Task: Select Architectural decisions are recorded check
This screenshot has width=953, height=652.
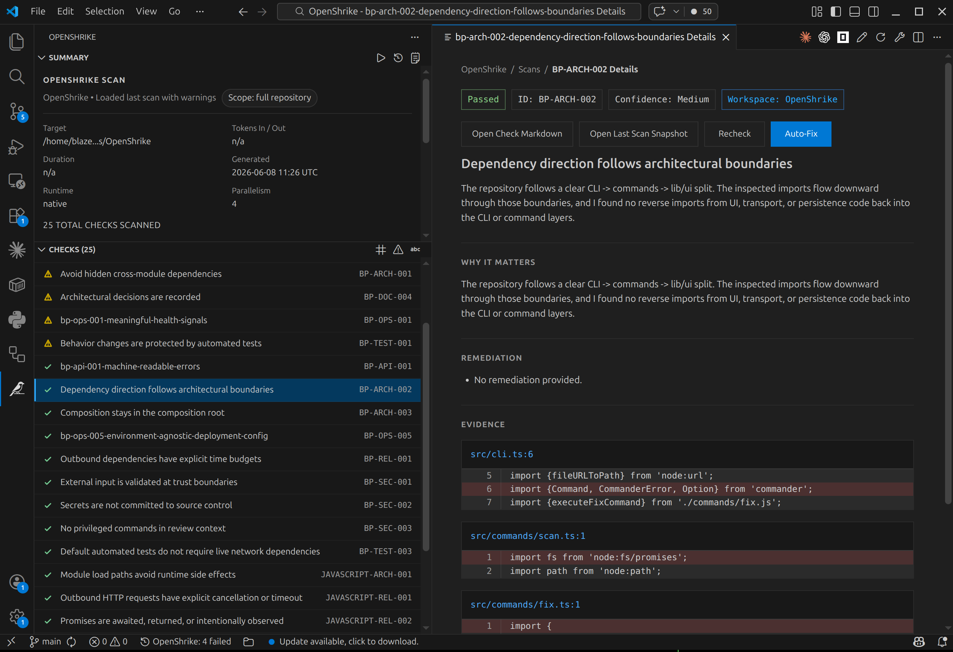Action: click(227, 297)
